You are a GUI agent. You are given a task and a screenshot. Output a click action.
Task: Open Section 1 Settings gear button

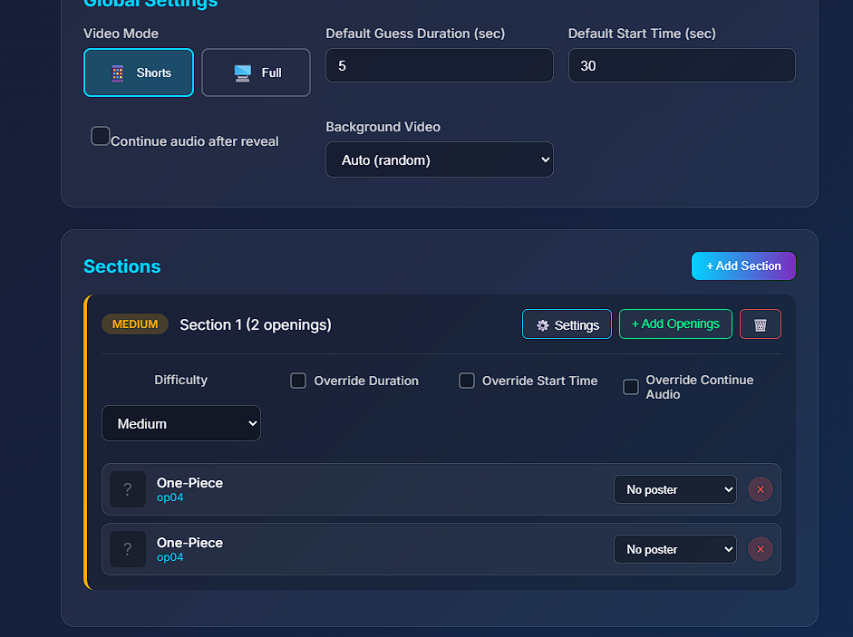click(x=567, y=324)
